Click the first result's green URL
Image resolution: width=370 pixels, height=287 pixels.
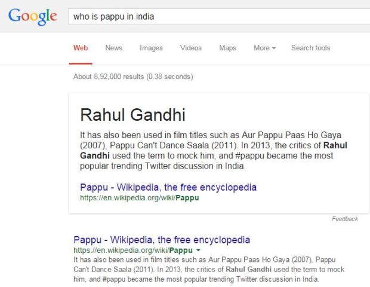[x=133, y=250]
